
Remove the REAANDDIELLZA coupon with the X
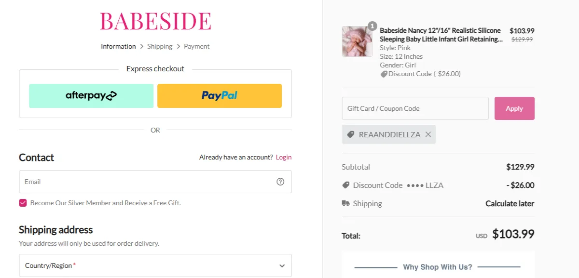coord(427,134)
